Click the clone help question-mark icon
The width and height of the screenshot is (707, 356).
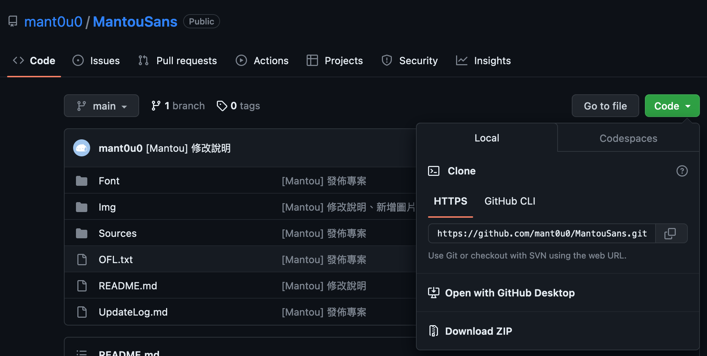[x=682, y=171]
